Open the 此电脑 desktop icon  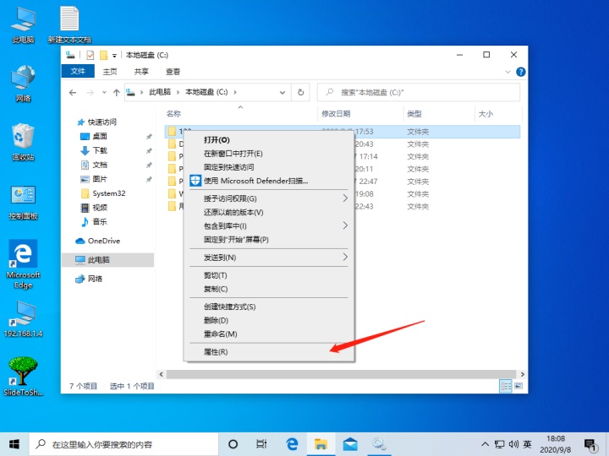click(24, 24)
